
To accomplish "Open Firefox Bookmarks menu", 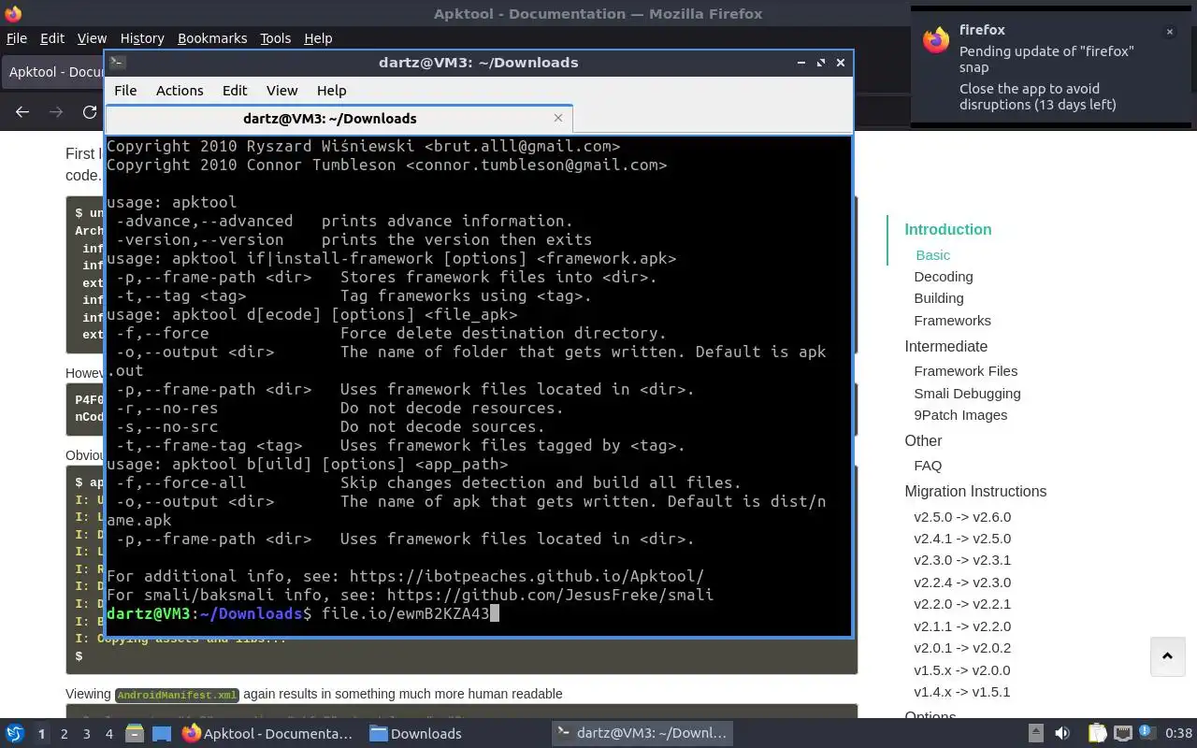I will [x=212, y=38].
